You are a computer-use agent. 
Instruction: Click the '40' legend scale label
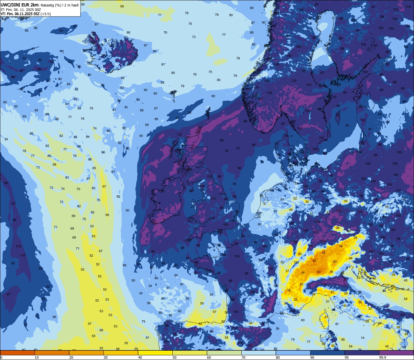140,357
